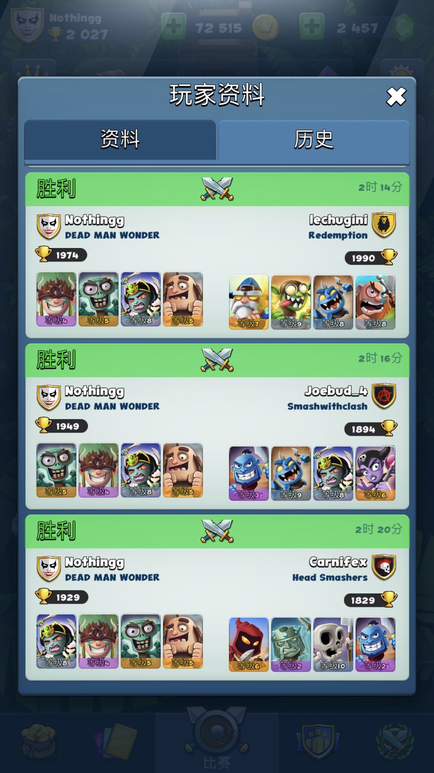434x773 pixels.
Task: Tap crossed swords icon of first battle
Action: click(217, 189)
